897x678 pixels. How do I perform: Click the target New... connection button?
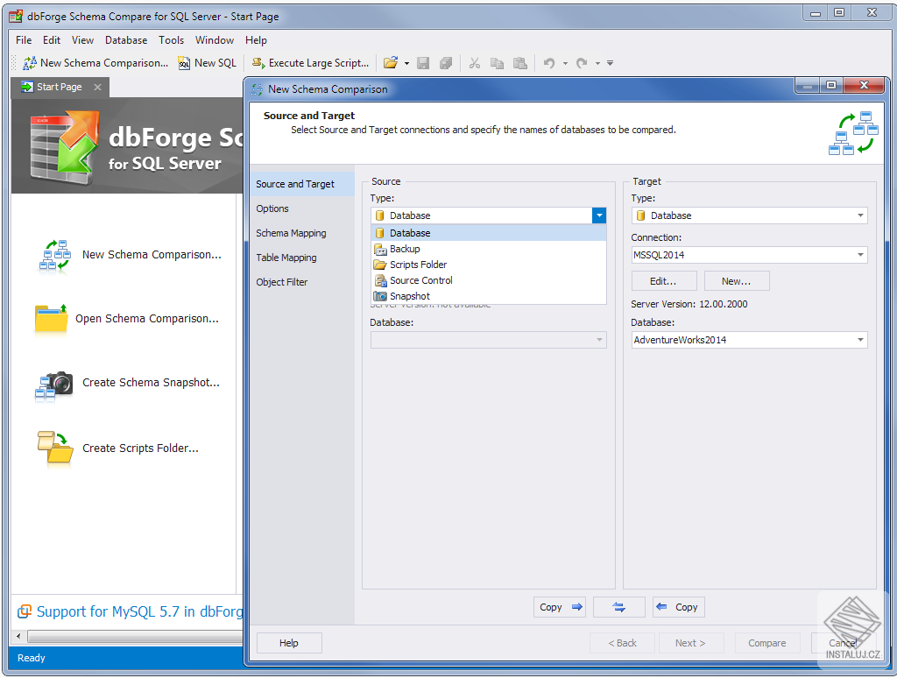(736, 281)
